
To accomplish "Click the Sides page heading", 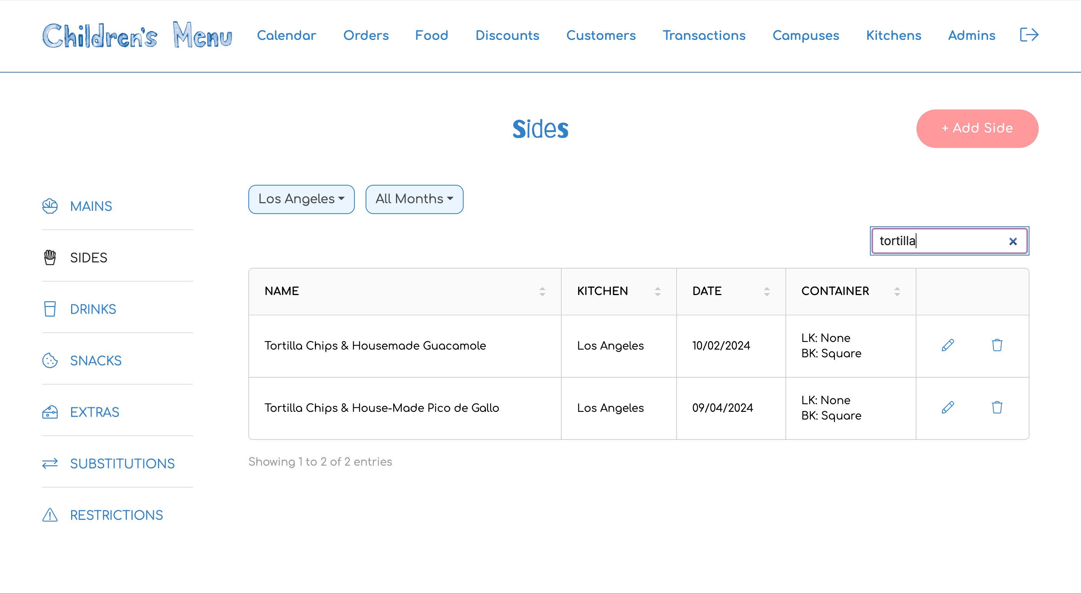I will point(540,129).
